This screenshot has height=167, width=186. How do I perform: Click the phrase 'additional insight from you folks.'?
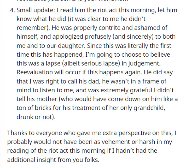click(x=53, y=160)
